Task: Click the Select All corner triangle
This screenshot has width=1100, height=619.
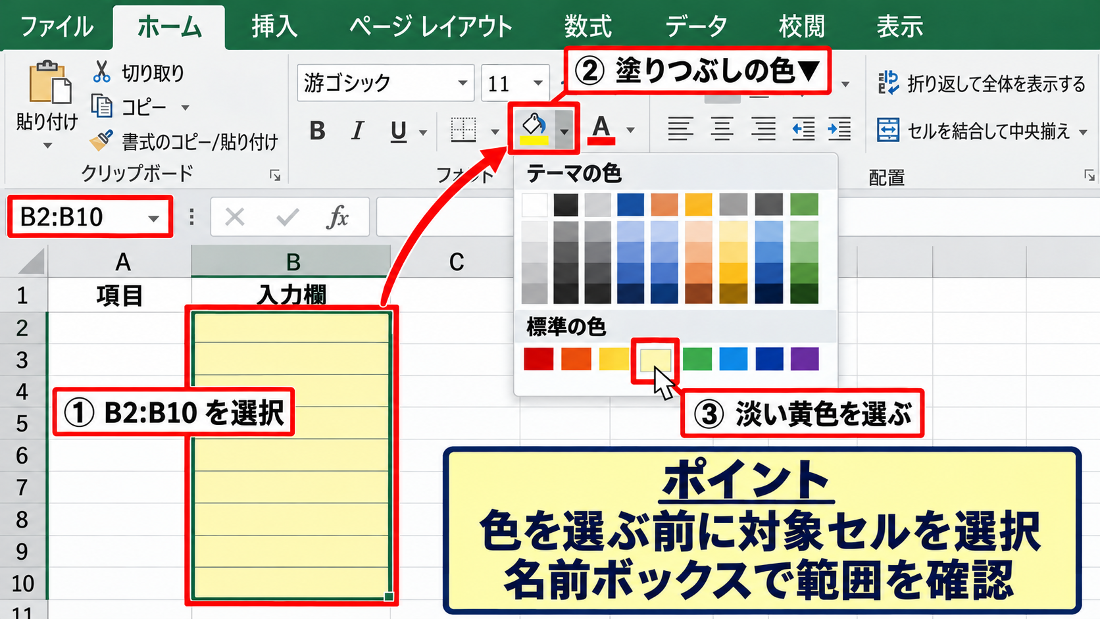Action: (x=31, y=261)
